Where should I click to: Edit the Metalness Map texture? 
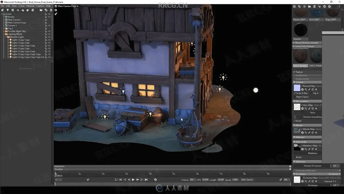tap(309, 149)
